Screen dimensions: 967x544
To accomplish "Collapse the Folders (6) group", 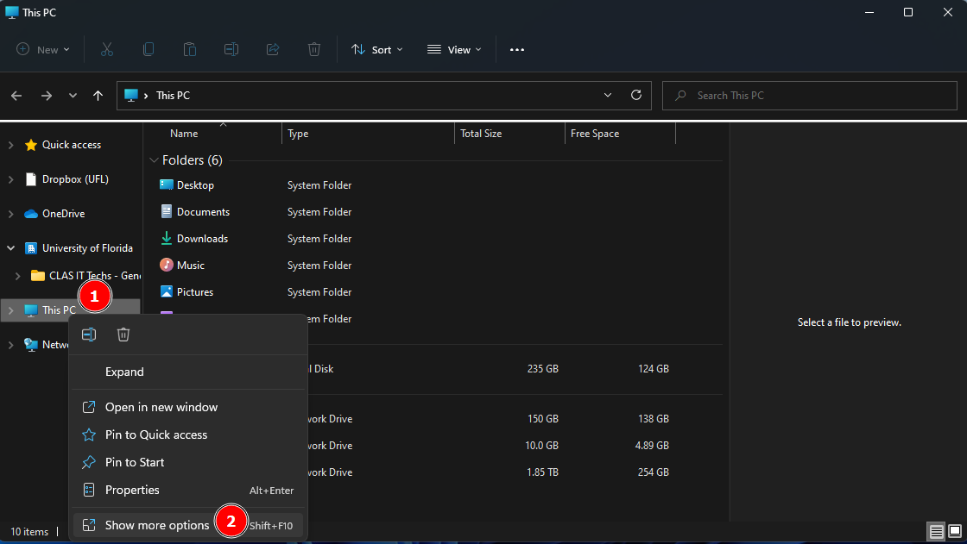I will click(155, 160).
